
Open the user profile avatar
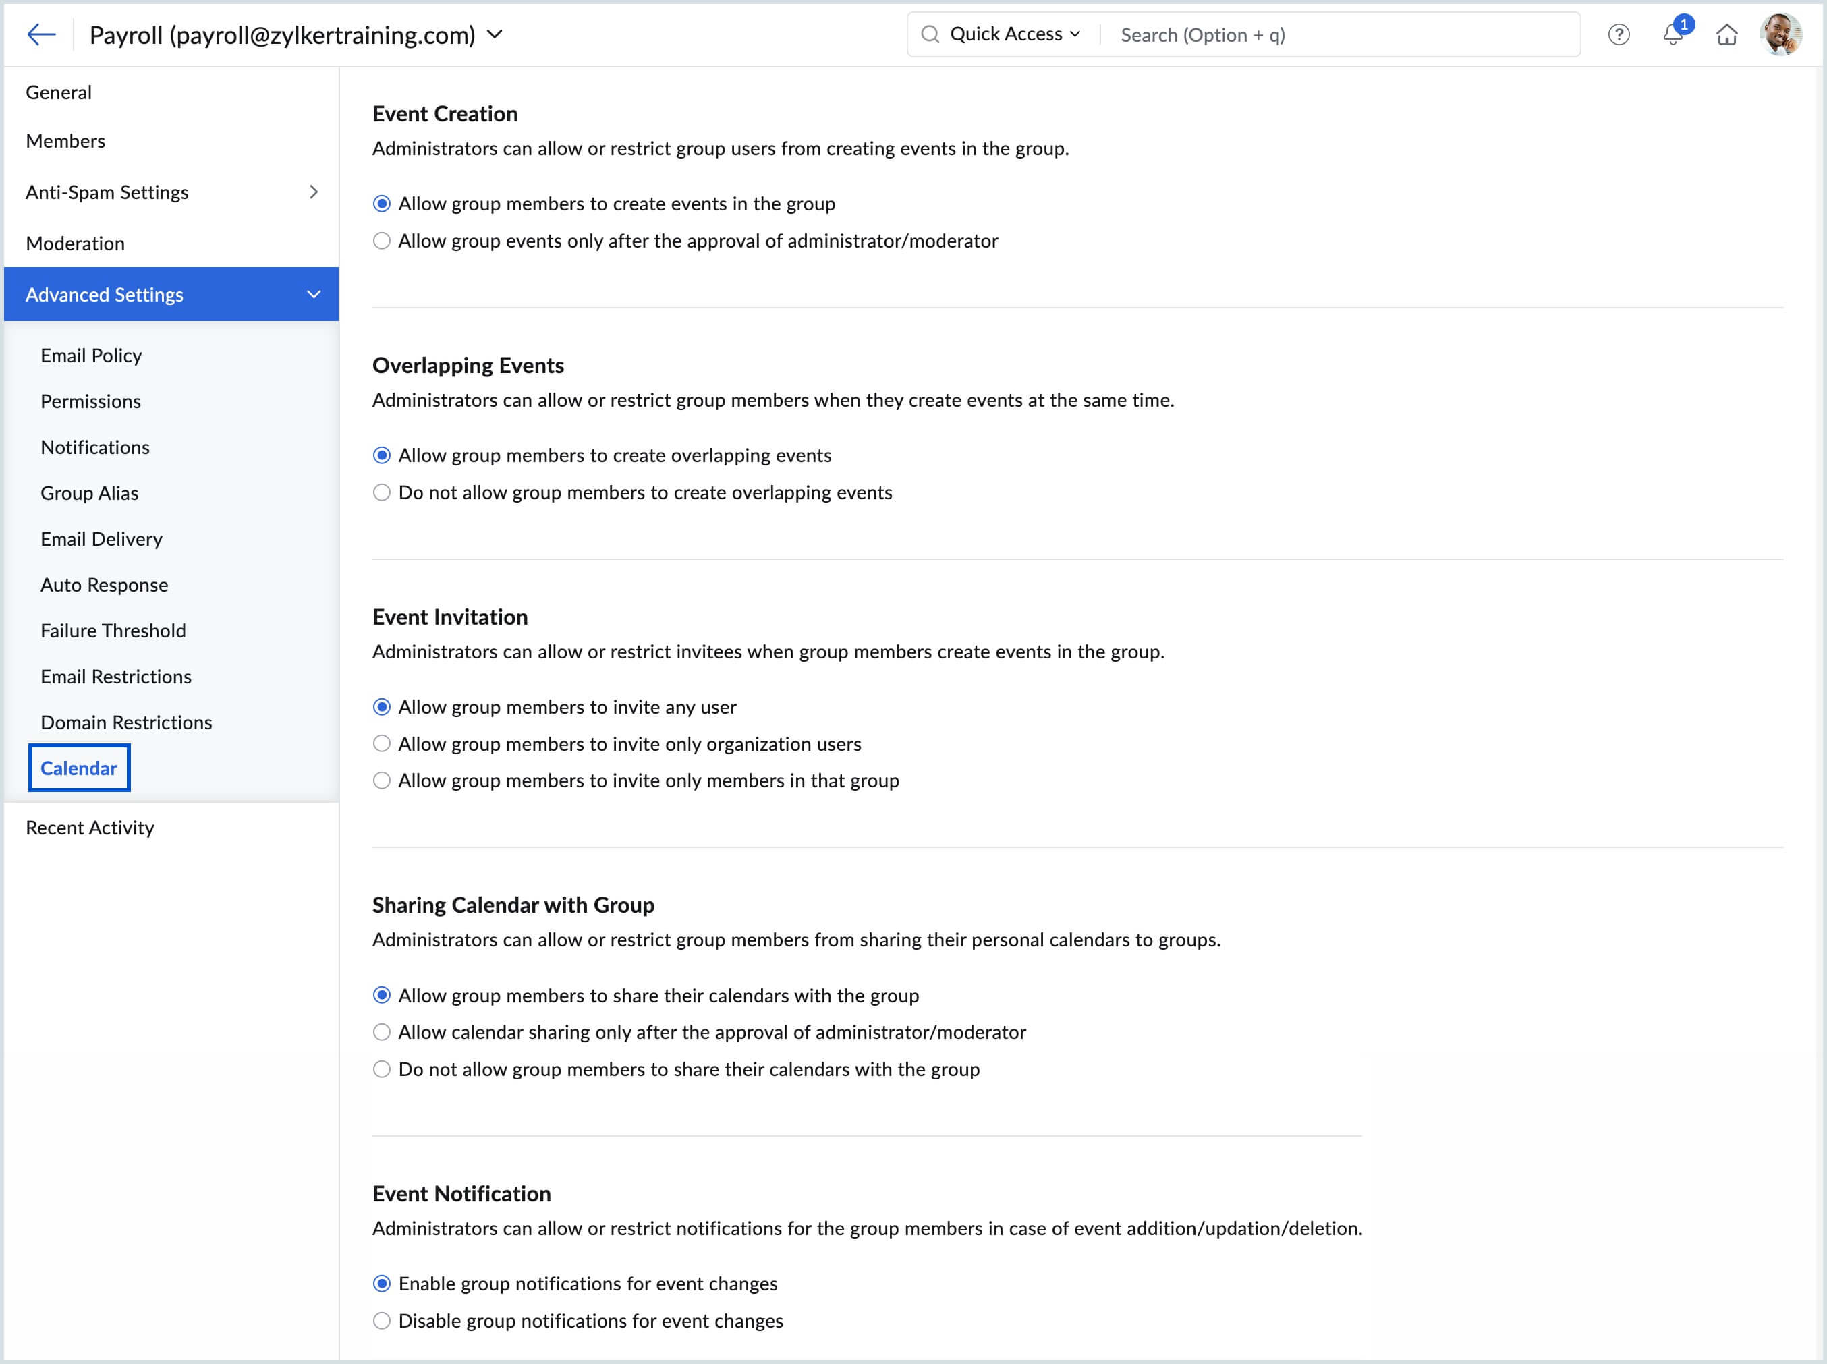1780,34
